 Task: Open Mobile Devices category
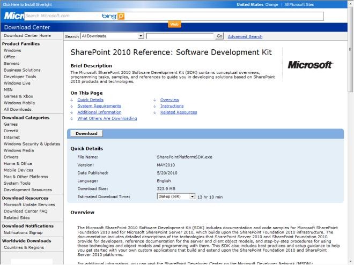19,170
